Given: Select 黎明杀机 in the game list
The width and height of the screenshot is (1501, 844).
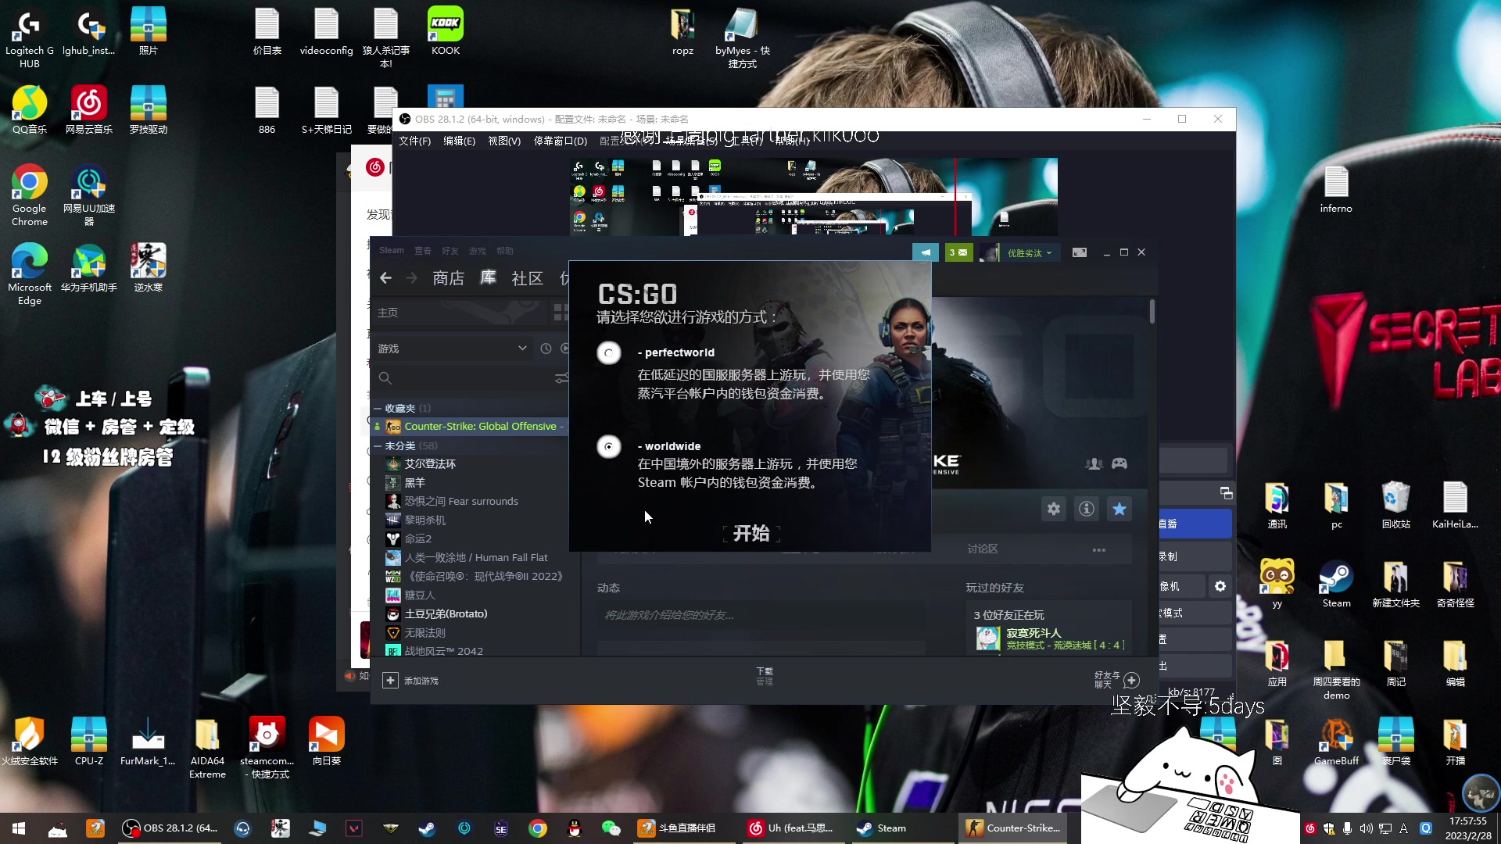Looking at the screenshot, I should tap(425, 520).
